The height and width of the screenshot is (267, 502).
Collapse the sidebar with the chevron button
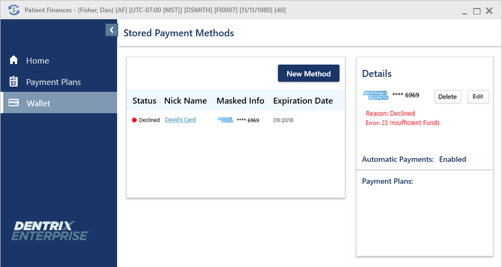(111, 30)
